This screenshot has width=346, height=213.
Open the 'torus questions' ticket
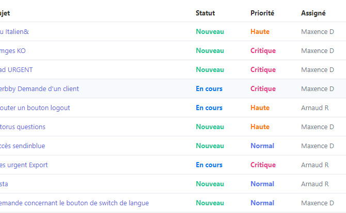23,127
